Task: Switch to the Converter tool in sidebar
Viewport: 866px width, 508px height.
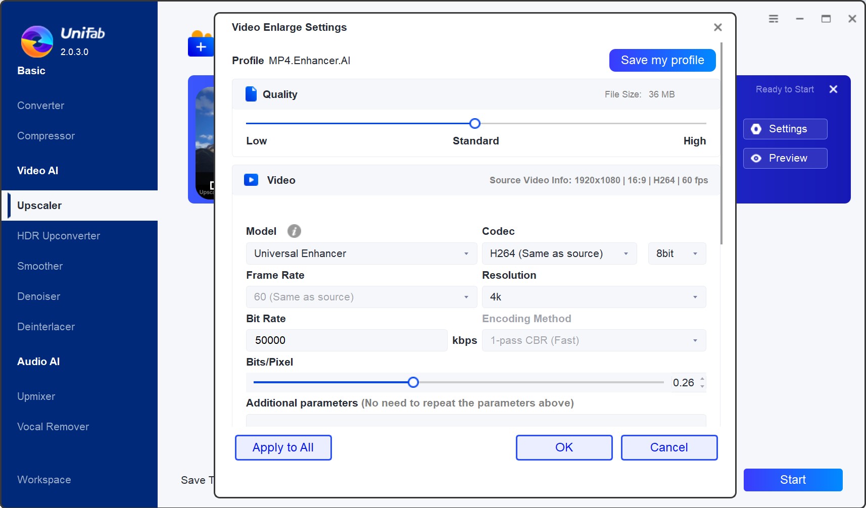Action: [40, 106]
